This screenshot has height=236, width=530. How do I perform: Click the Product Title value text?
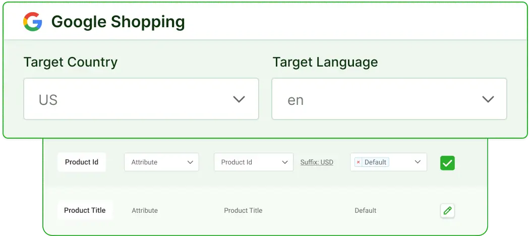243,210
